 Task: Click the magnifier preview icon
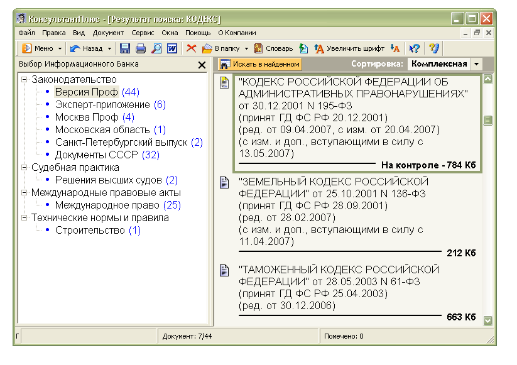(x=156, y=48)
